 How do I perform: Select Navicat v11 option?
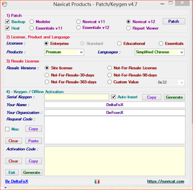click(78, 22)
